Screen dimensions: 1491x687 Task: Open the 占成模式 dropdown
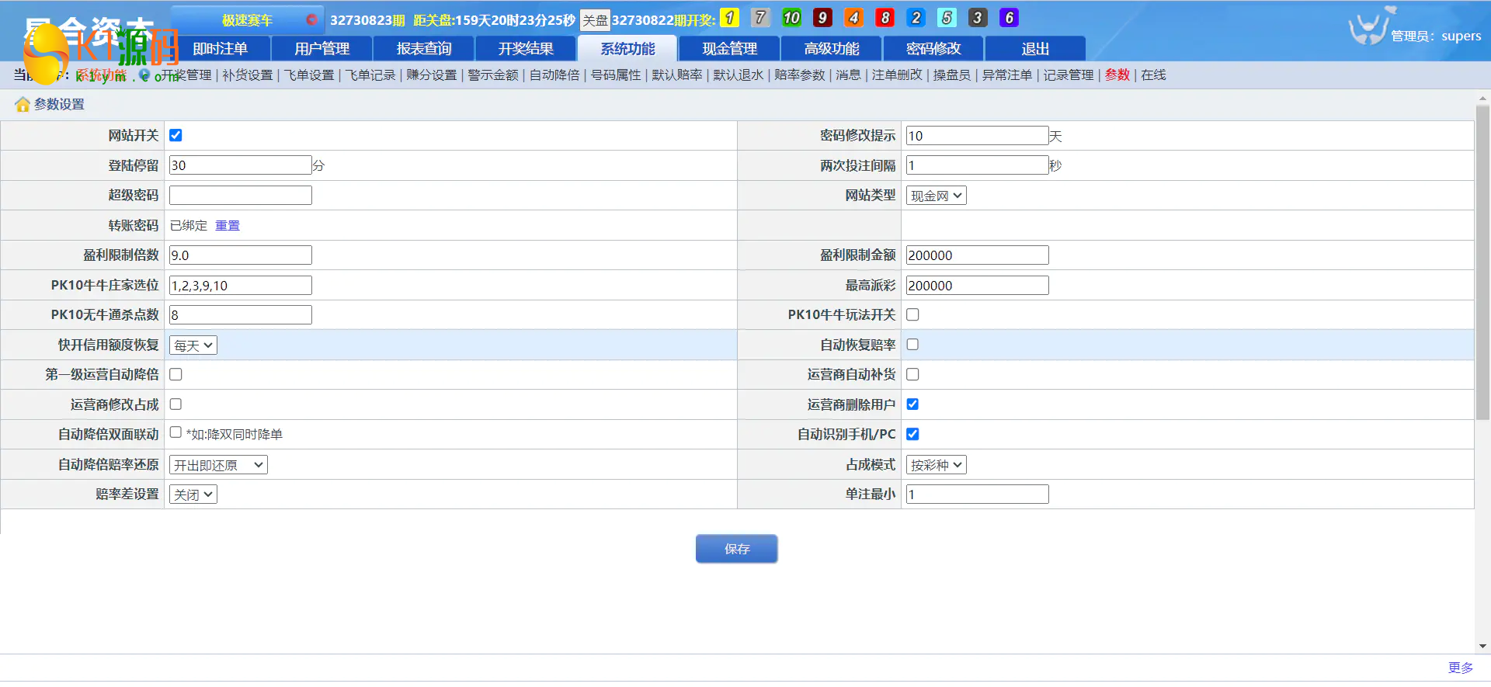[936, 465]
